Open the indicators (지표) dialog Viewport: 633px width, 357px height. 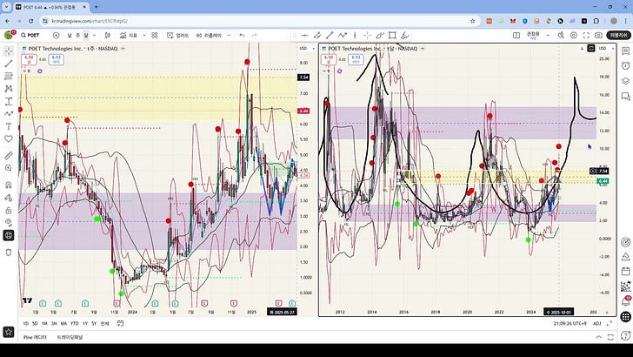pyautogui.click(x=129, y=36)
